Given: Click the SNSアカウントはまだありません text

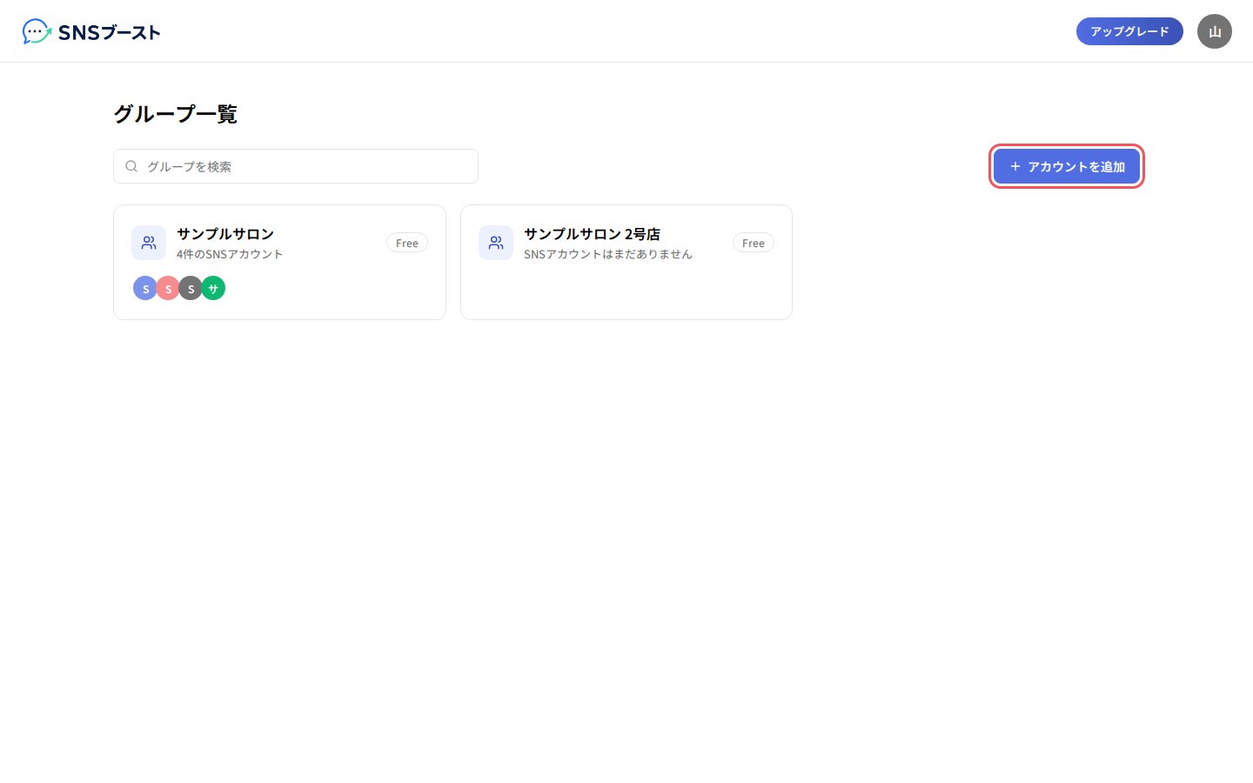Looking at the screenshot, I should point(608,254).
